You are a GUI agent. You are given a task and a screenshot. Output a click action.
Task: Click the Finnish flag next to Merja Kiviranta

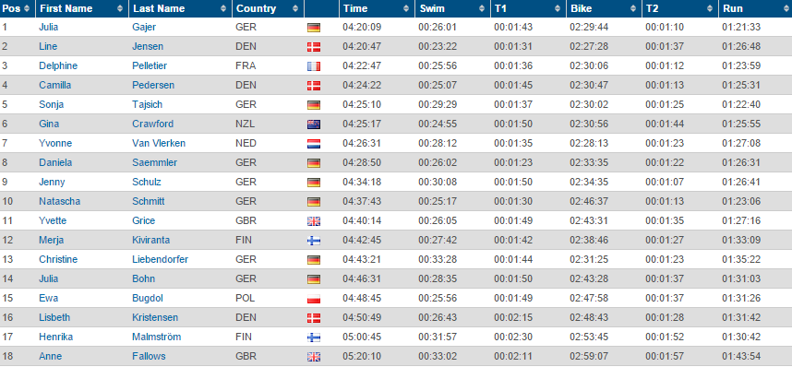coord(314,241)
